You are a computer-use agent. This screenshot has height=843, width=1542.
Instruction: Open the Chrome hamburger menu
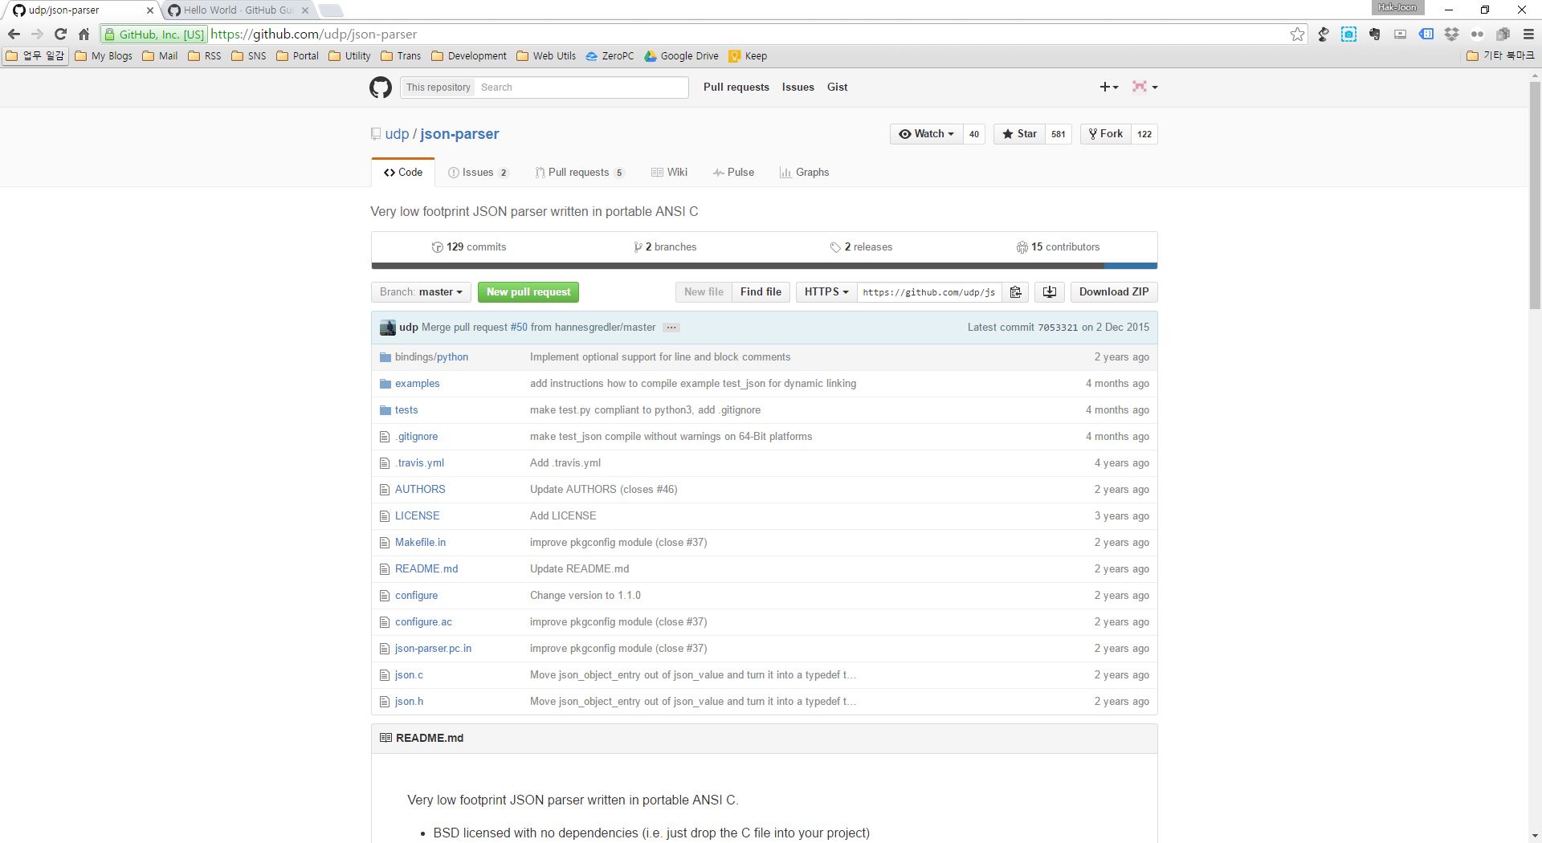[1528, 34]
